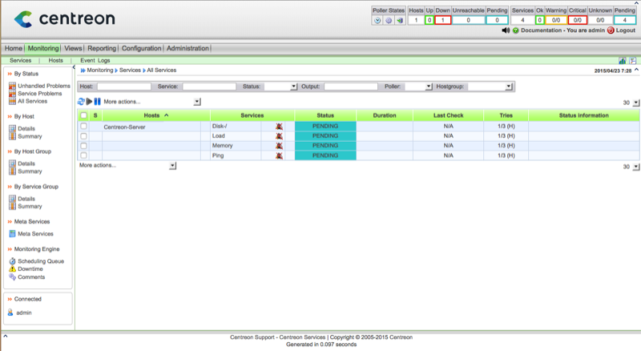Click the Host filter text field
The height and width of the screenshot is (351, 641).
pos(123,86)
